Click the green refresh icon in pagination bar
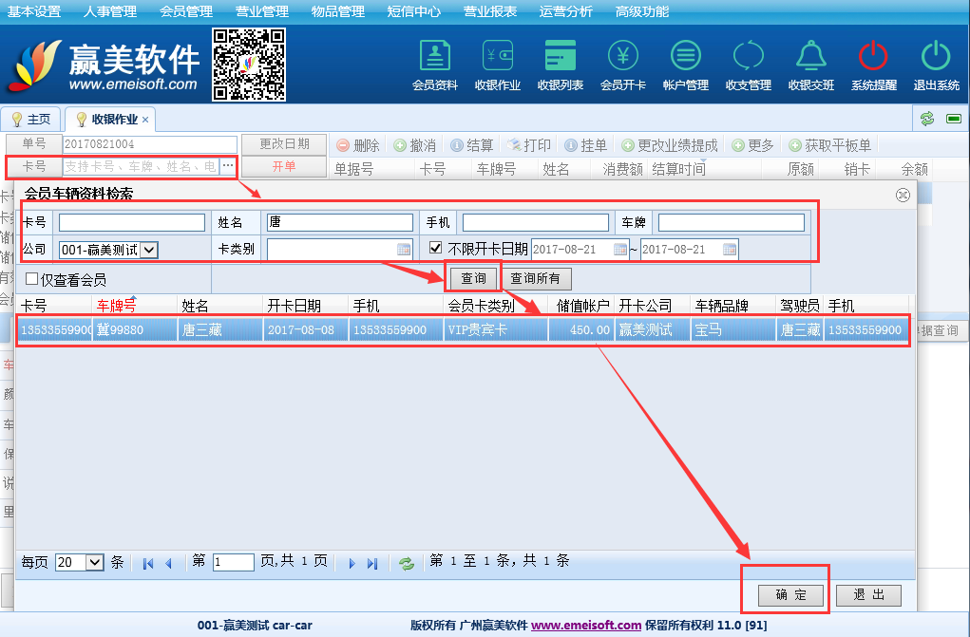The image size is (970, 637). click(x=407, y=563)
